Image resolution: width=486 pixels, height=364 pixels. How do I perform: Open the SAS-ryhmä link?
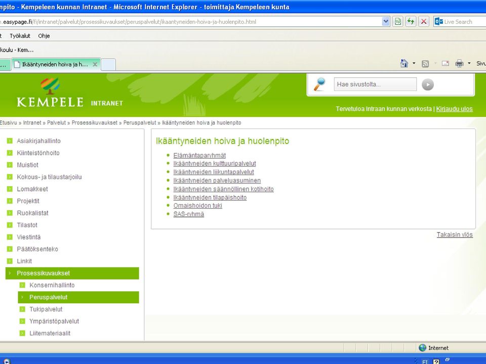pos(189,214)
